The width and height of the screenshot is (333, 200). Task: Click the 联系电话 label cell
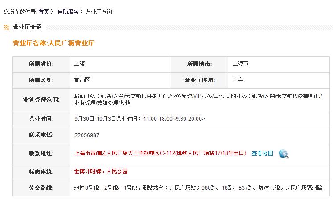[41, 135]
